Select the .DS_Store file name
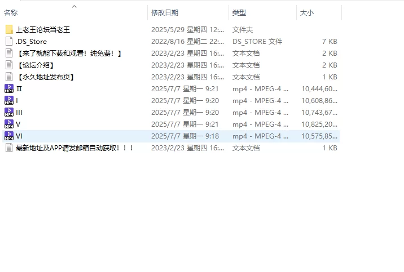404x272 pixels. pyautogui.click(x=31, y=42)
